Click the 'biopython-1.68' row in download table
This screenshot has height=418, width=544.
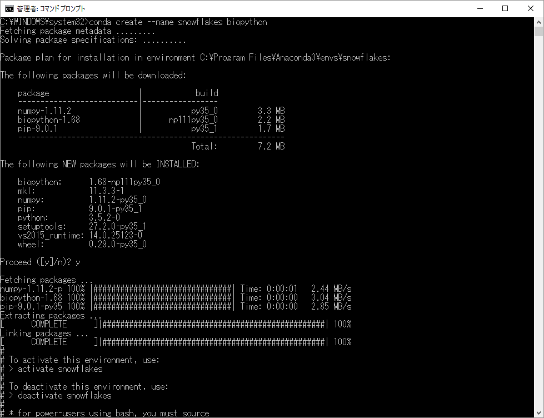point(49,120)
